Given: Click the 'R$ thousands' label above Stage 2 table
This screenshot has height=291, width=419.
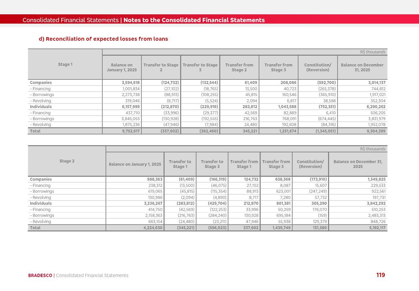Looking at the screenshot, I should tap(372, 149).
